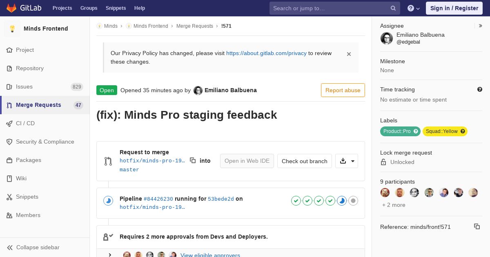
Task: Click the first passed pipeline stage icon
Action: 296,201
